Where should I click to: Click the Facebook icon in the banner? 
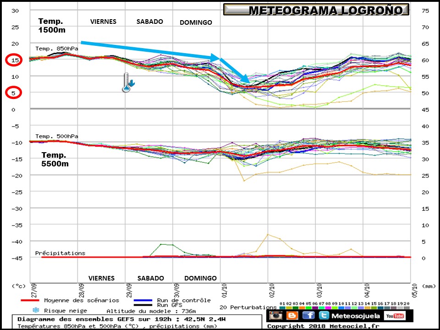click(308, 316)
